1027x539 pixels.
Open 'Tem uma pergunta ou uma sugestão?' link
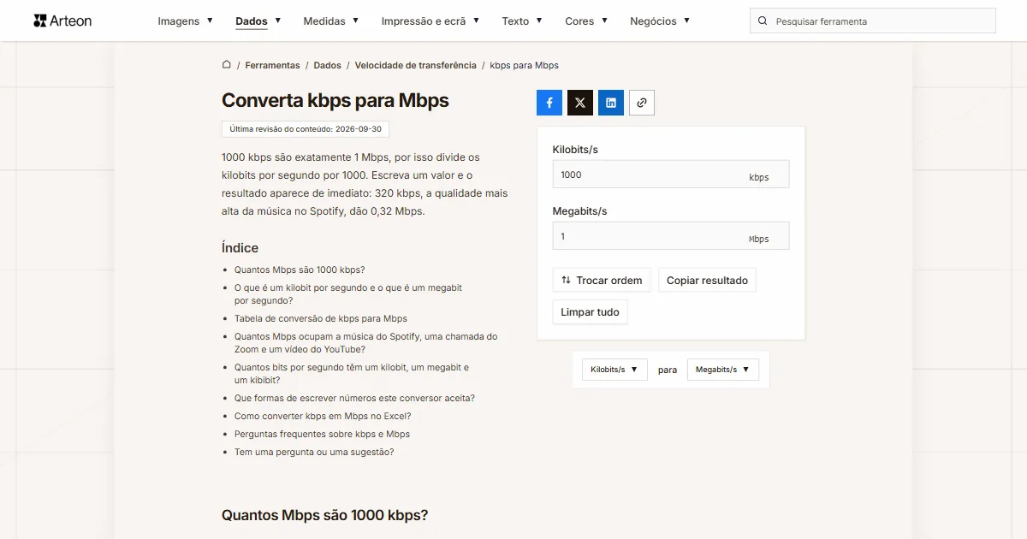pyautogui.click(x=314, y=452)
